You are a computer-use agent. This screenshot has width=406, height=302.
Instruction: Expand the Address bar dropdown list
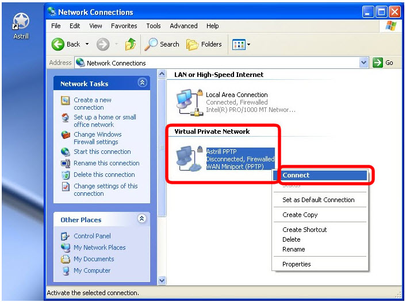click(x=363, y=63)
